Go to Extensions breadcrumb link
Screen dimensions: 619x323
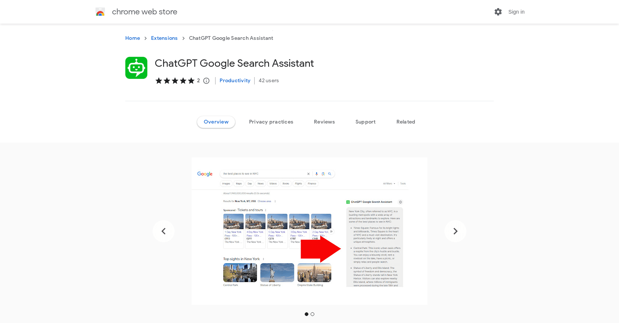164,38
